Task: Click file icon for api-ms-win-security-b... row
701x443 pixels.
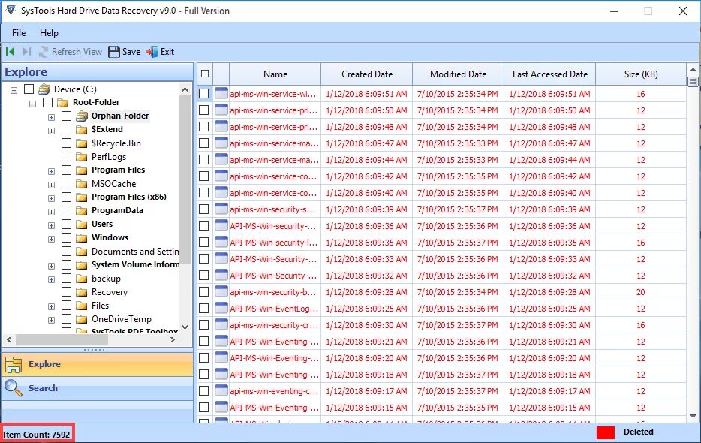Action: click(221, 292)
